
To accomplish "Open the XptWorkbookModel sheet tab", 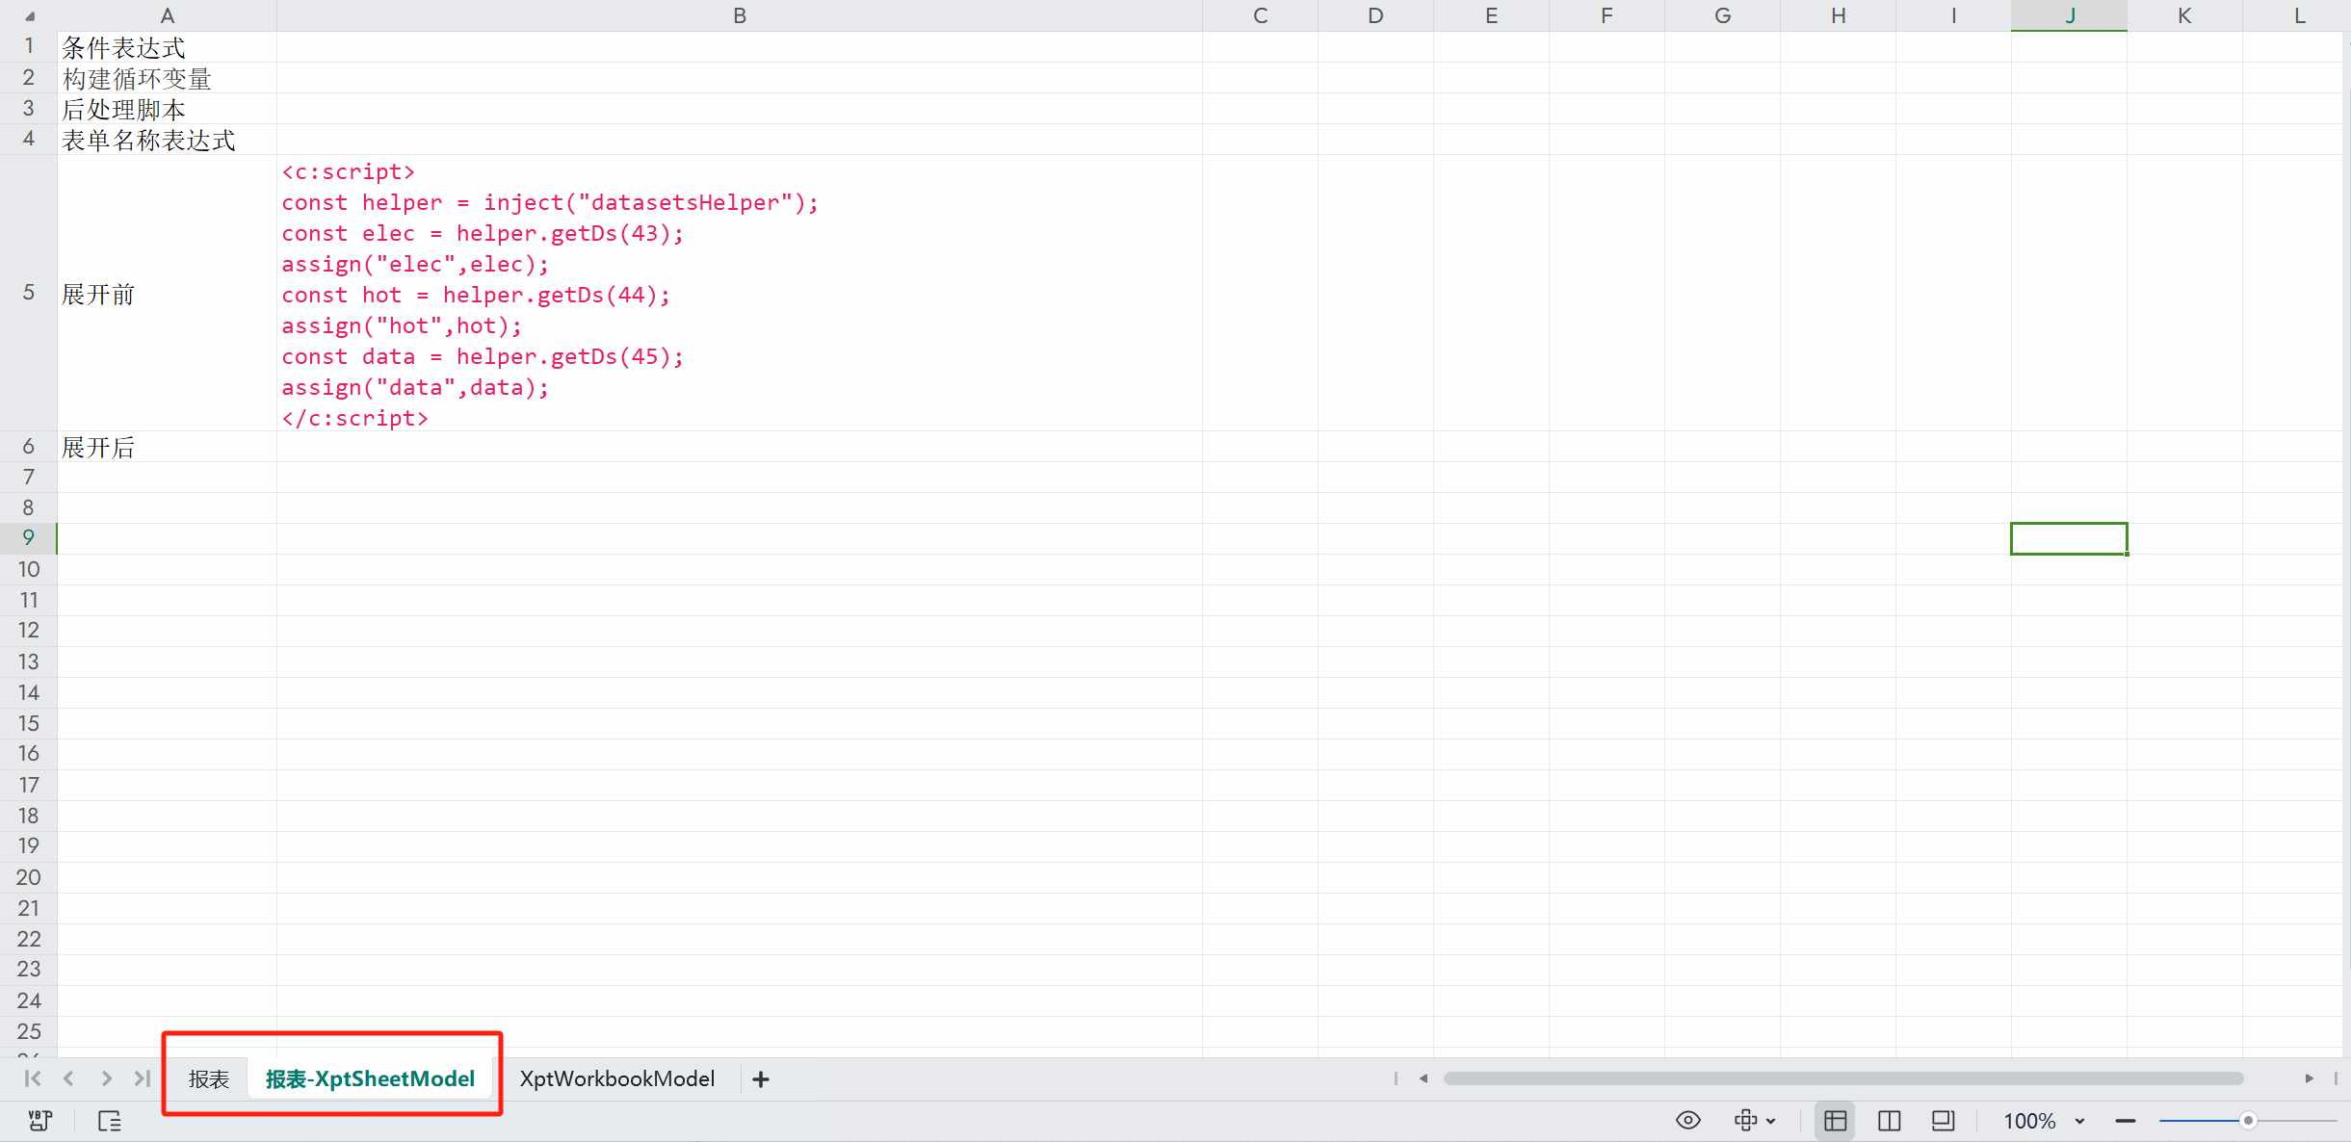I will pos(617,1078).
